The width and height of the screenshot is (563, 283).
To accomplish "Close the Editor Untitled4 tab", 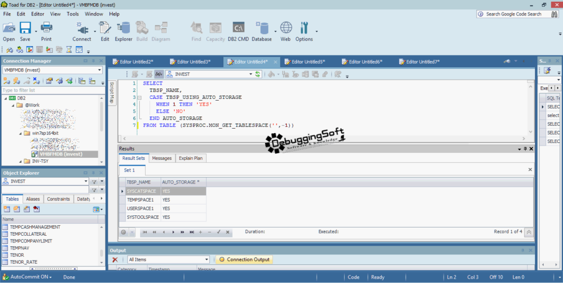I will 275,62.
